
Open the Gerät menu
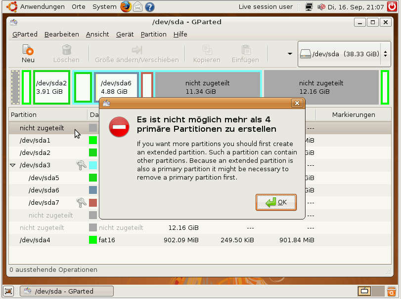pyautogui.click(x=125, y=34)
